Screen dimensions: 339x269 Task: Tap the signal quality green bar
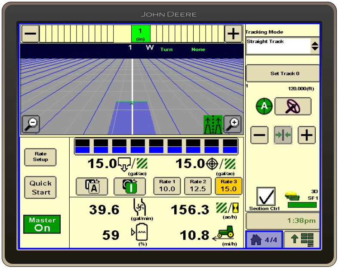(x=302, y=205)
